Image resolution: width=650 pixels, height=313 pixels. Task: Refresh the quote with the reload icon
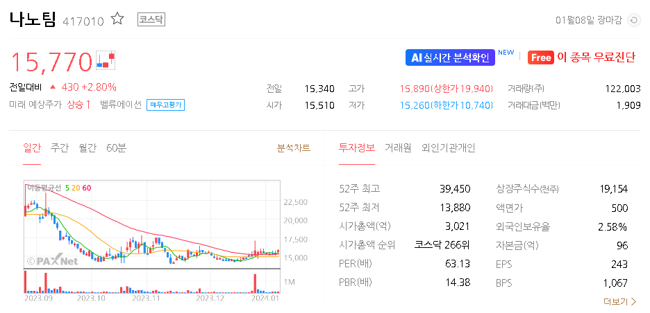pyautogui.click(x=633, y=20)
